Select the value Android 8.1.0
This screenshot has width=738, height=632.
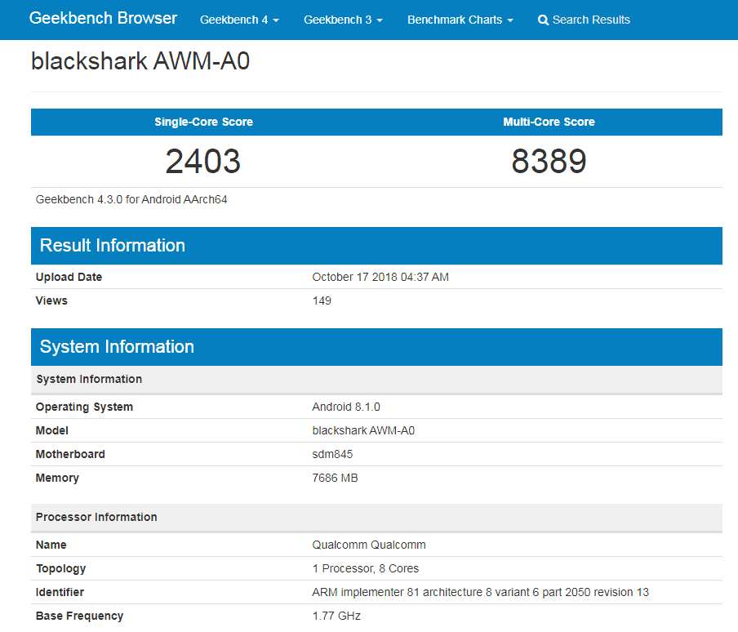point(346,407)
